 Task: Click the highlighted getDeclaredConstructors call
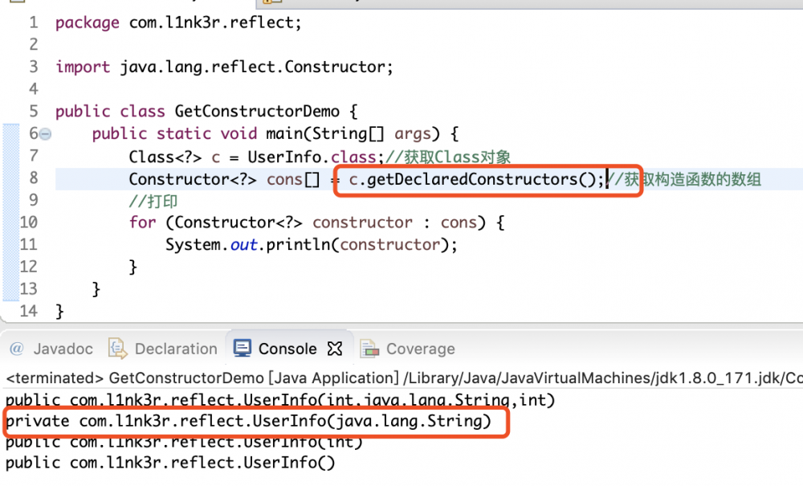pyautogui.click(x=473, y=179)
